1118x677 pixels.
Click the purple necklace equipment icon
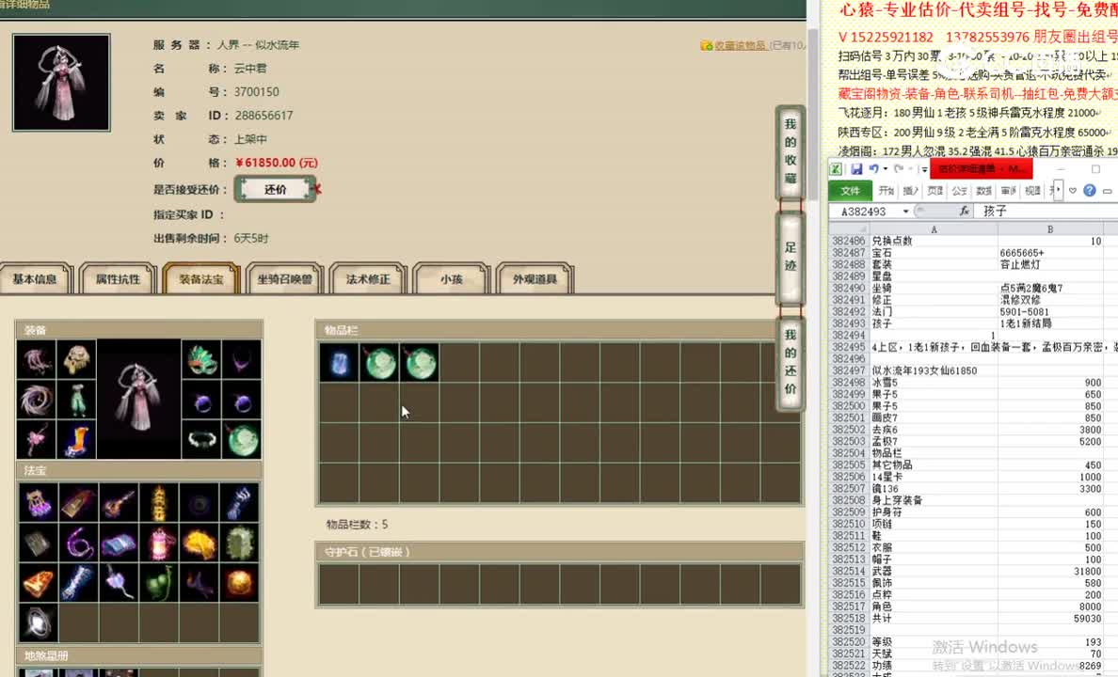tap(242, 360)
